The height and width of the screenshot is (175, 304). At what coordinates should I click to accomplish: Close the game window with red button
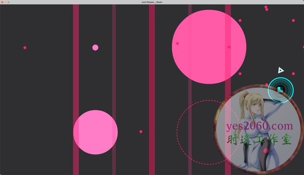tap(2, 2)
